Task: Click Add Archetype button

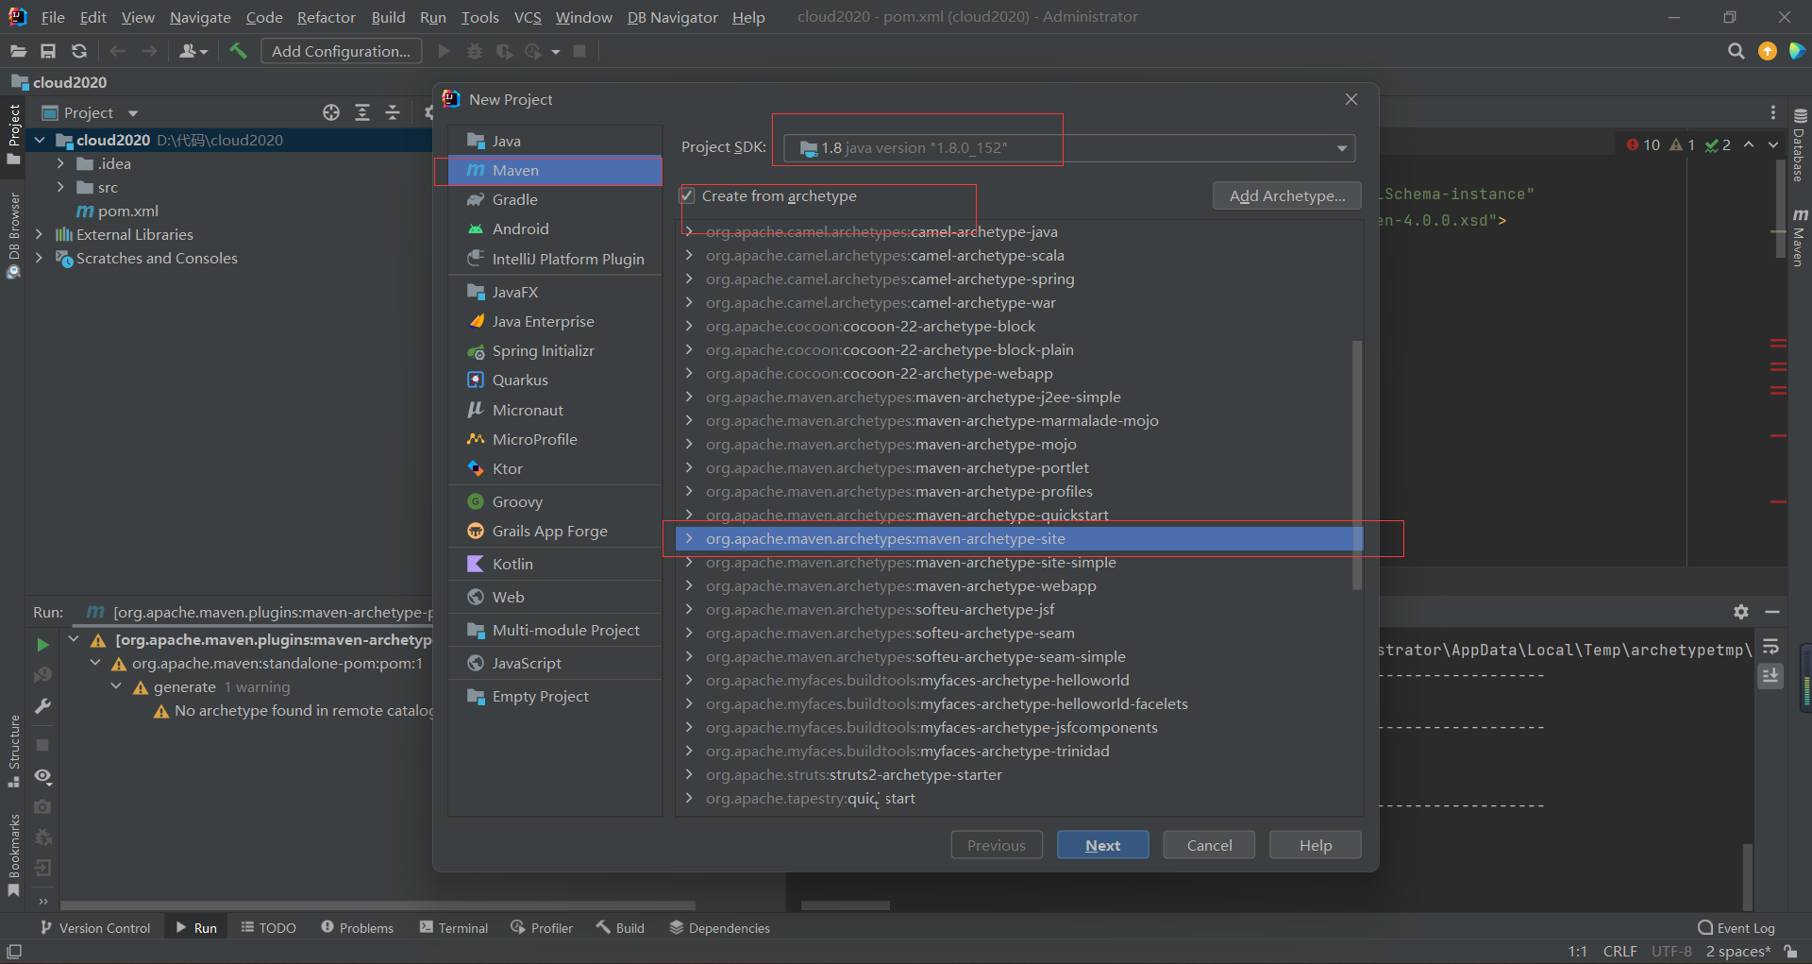Action: pyautogui.click(x=1287, y=195)
